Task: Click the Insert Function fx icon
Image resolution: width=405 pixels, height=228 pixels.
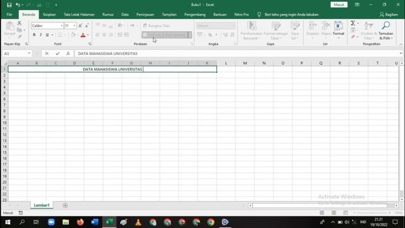Action: pyautogui.click(x=68, y=53)
